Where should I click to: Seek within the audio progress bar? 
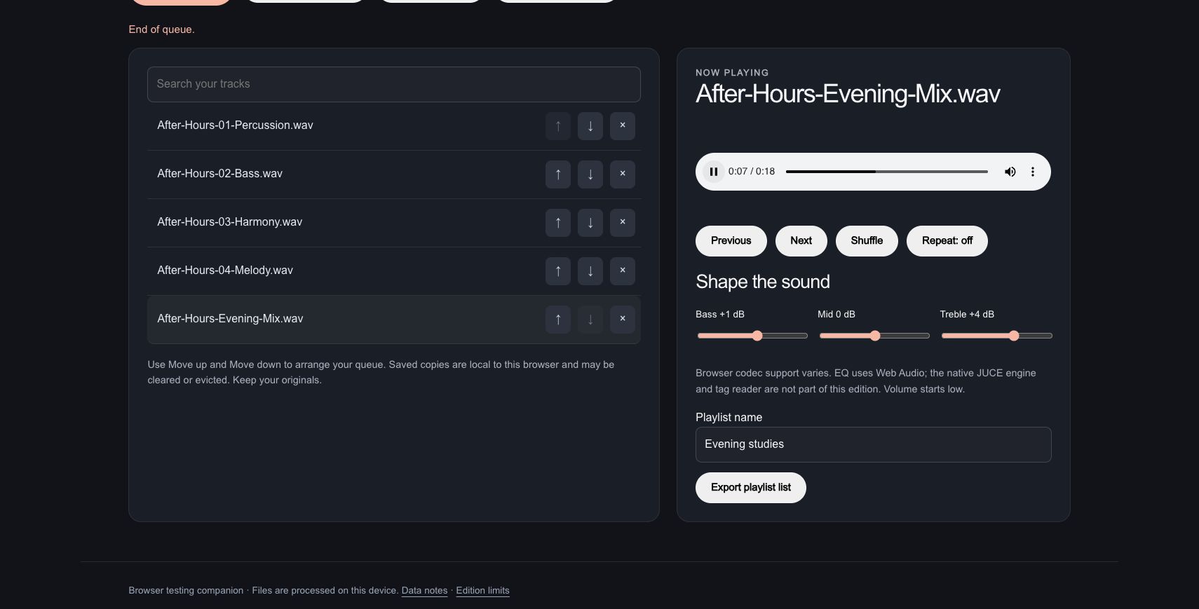887,172
